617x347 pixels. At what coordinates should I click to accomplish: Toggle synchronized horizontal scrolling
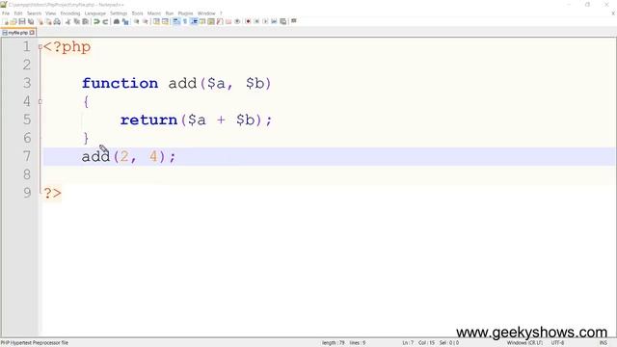[165, 21]
